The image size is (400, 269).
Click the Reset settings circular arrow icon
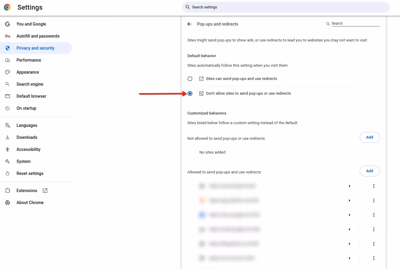point(8,173)
